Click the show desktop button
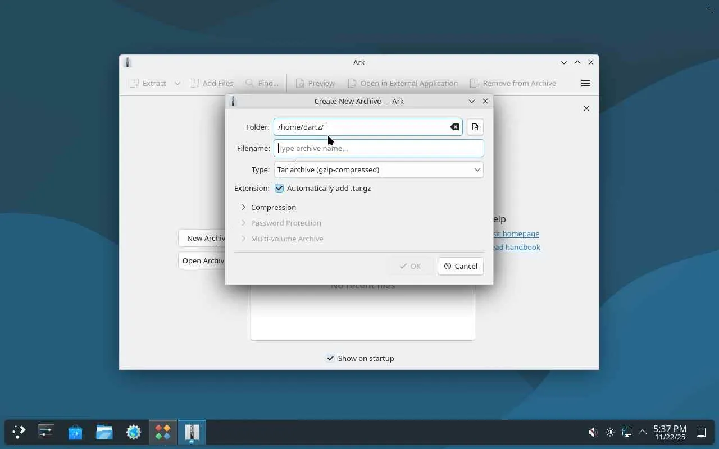Viewport: 719px width, 449px height. [x=701, y=432]
